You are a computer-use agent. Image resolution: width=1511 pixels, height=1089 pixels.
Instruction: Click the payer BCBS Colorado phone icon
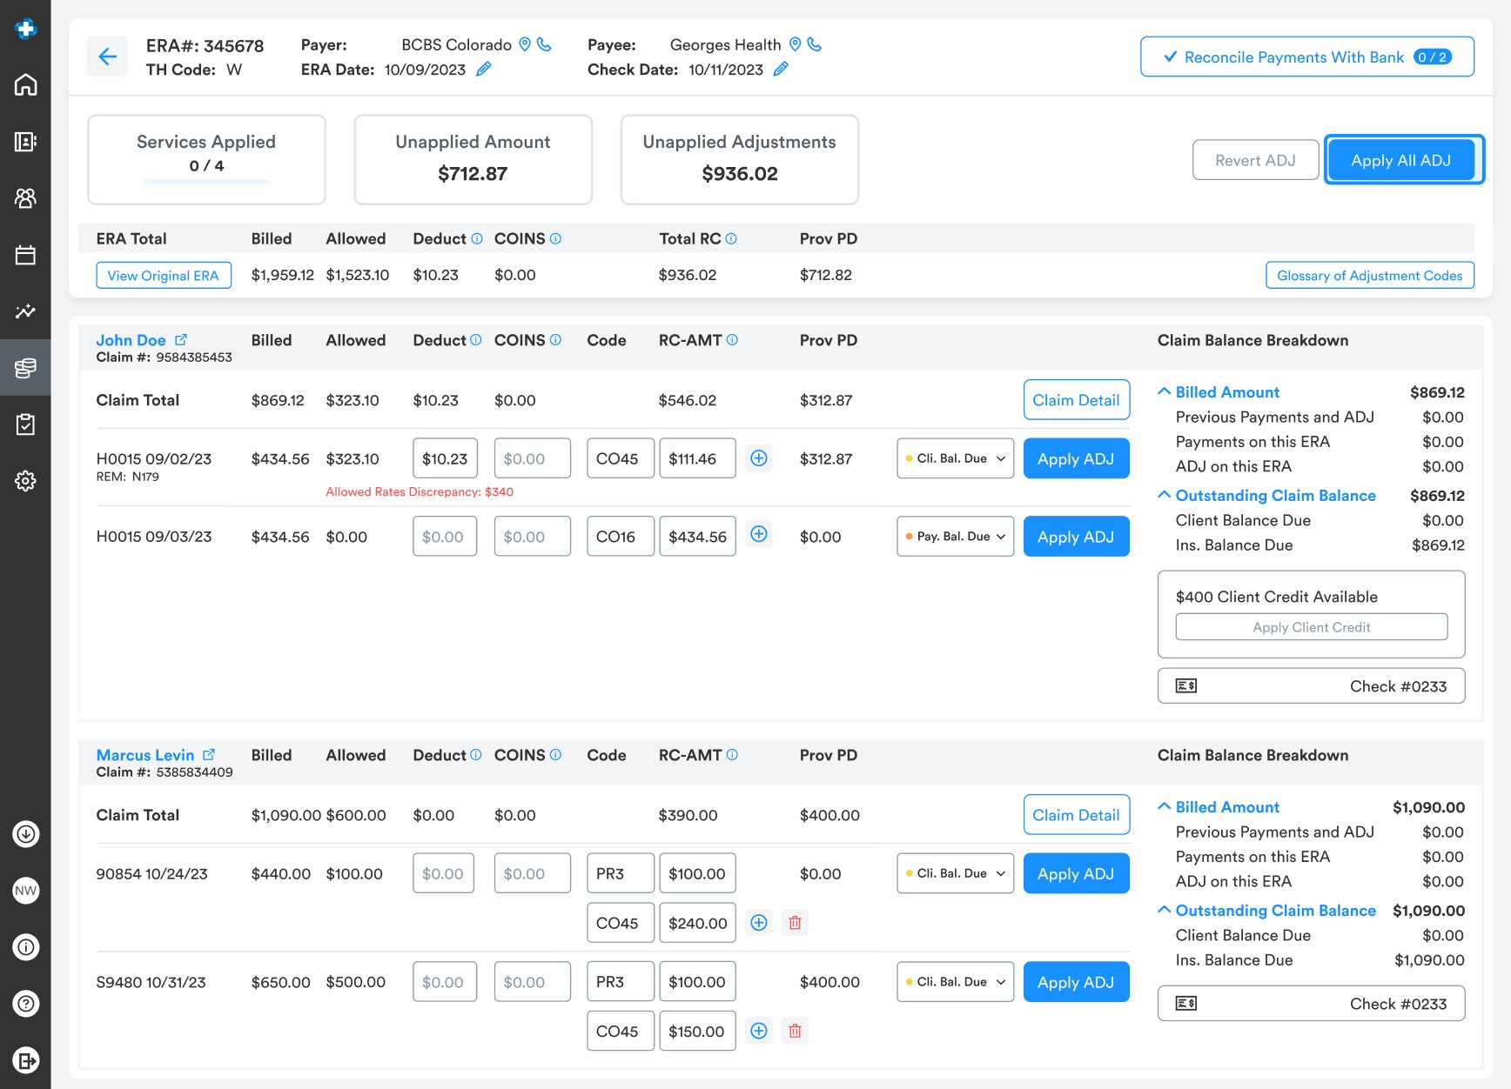click(544, 44)
